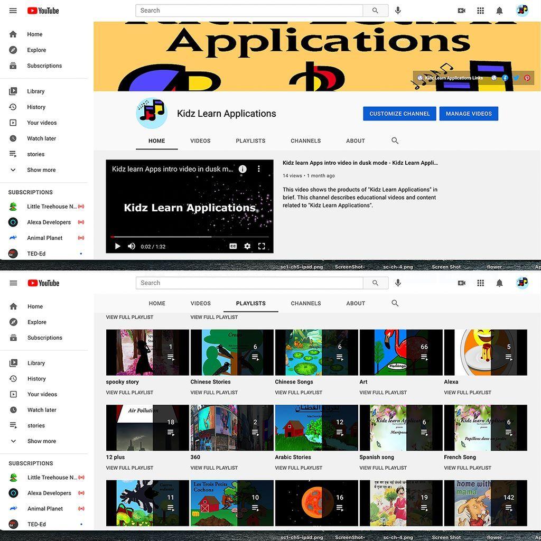The image size is (541, 541).
Task: Switch to PLAYLISTS tab in top window
Action: tap(250, 141)
